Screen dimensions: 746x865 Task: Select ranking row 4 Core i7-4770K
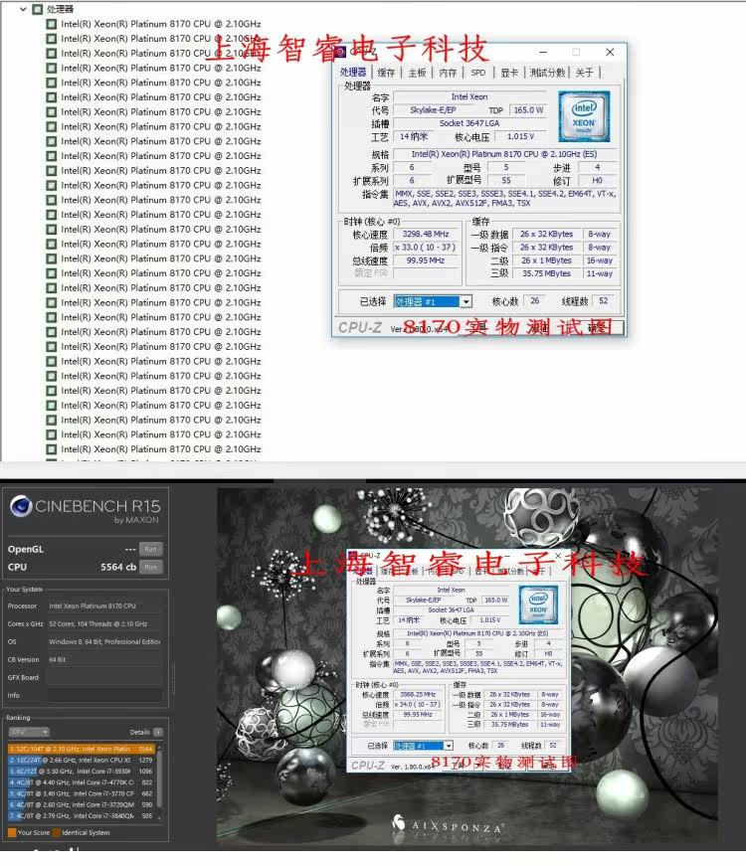tap(81, 782)
